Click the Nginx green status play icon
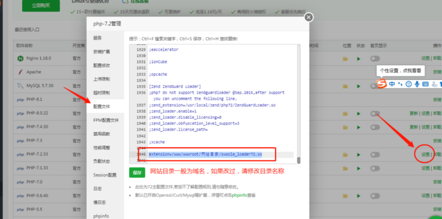Image resolution: width=442 pixels, height=219 pixels. pos(359,59)
